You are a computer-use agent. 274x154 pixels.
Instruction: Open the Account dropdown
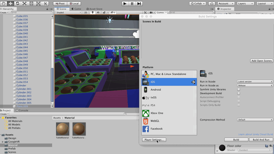tap(226, 3)
